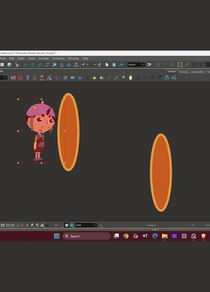
Task: Open the Windows menu
Action: point(73,58)
